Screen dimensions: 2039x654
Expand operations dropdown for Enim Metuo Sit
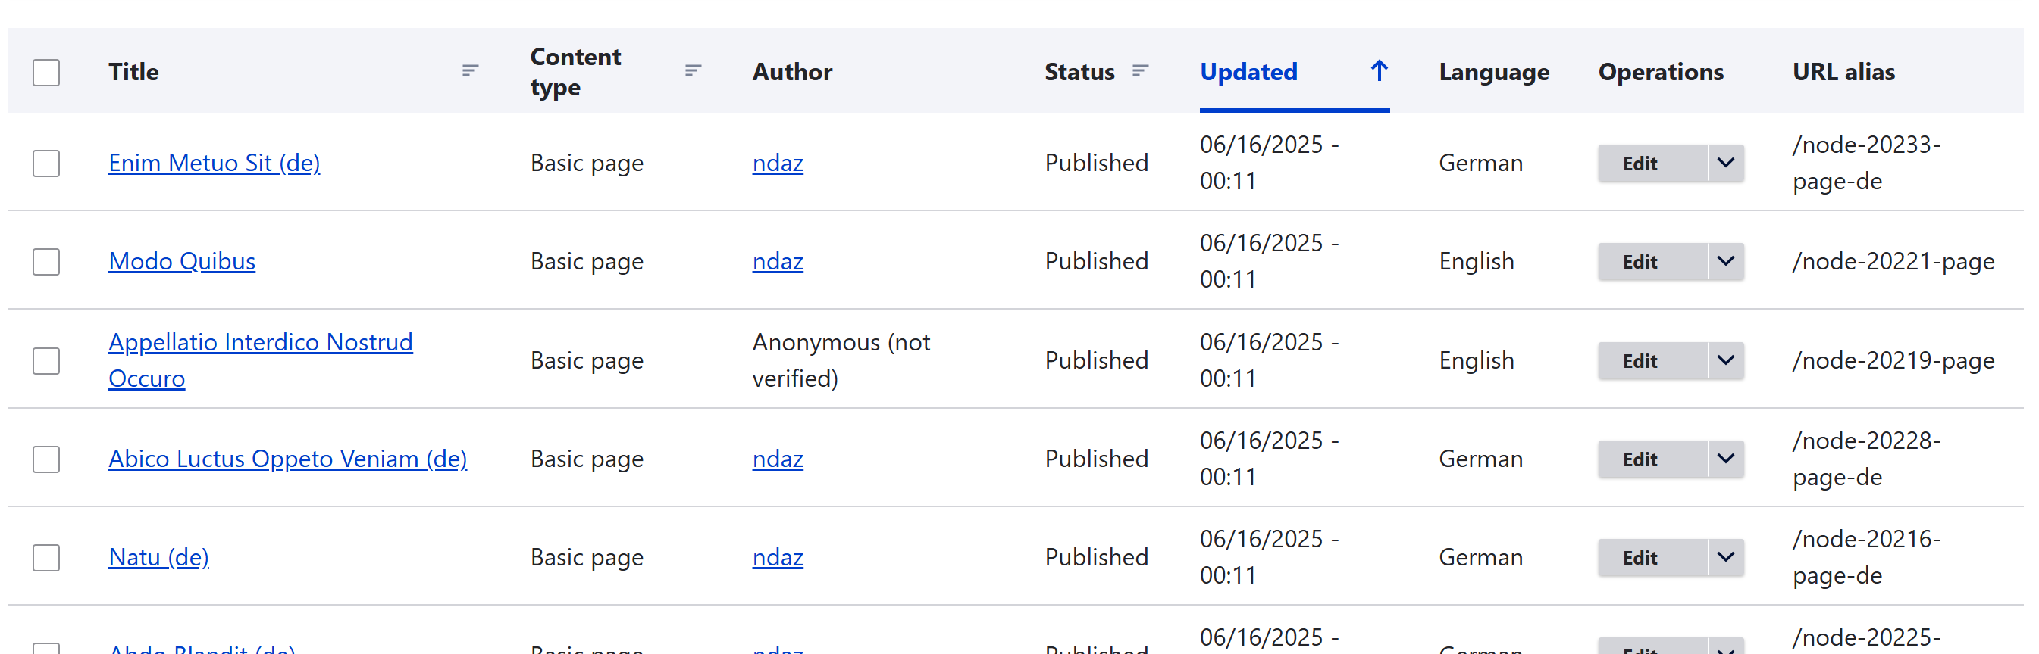(1725, 163)
